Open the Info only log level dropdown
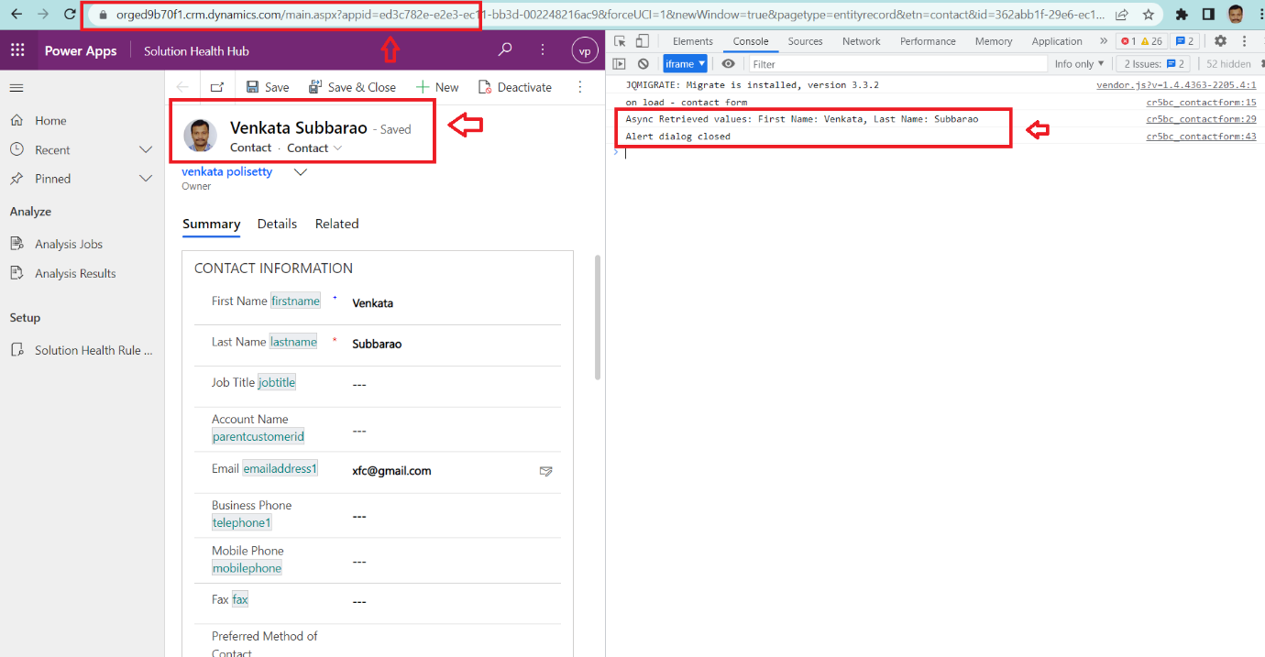 [x=1079, y=63]
